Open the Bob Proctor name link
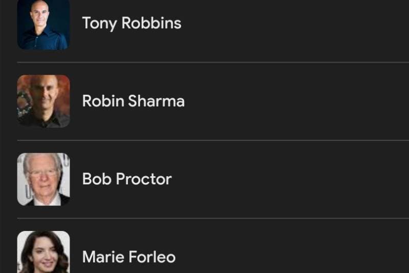This screenshot has width=409, height=273. (127, 179)
